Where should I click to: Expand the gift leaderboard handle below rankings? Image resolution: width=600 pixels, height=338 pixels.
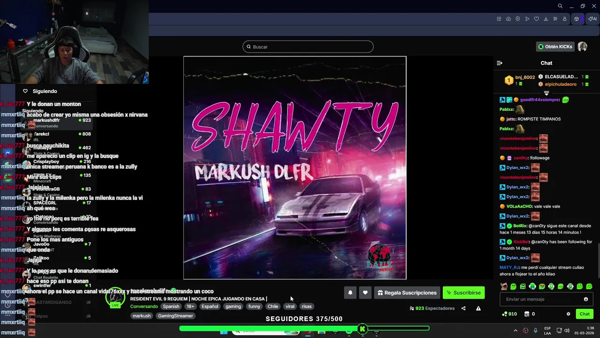tap(547, 93)
